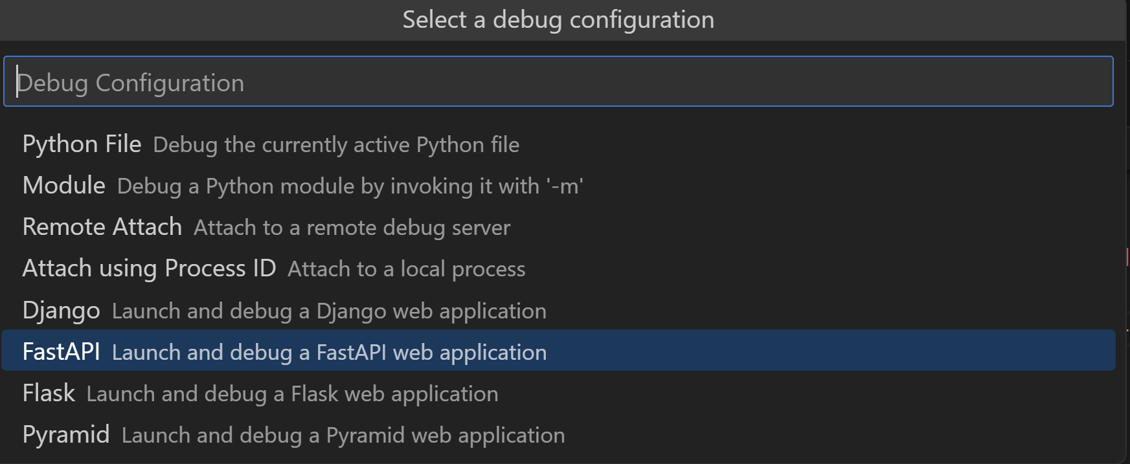The height and width of the screenshot is (464, 1130).
Task: Select the highlighted FastAPI option
Action: [61, 351]
